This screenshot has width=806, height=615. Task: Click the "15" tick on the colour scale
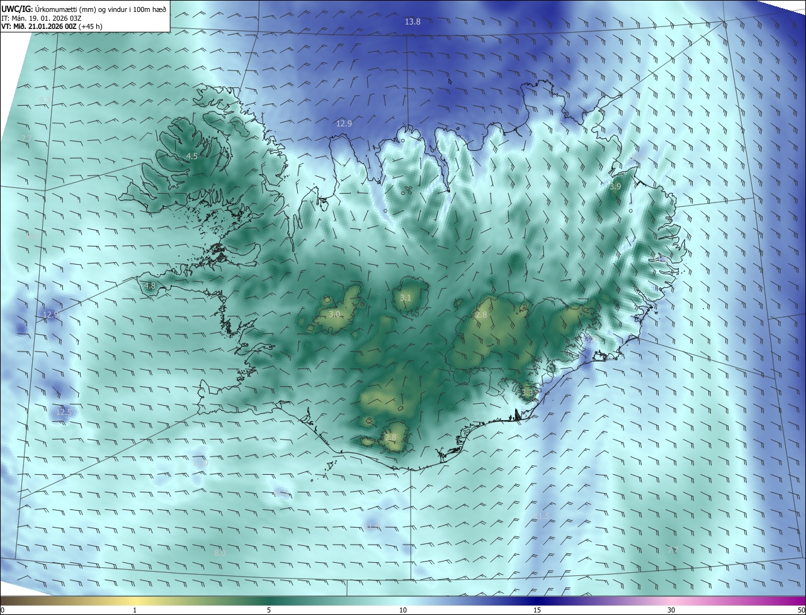tap(537, 610)
